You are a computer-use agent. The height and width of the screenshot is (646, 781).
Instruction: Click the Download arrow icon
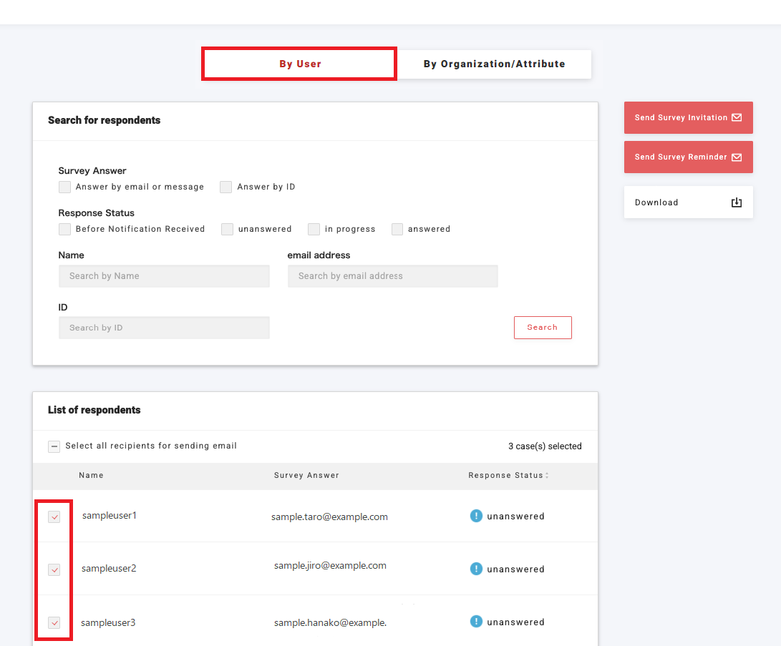736,202
